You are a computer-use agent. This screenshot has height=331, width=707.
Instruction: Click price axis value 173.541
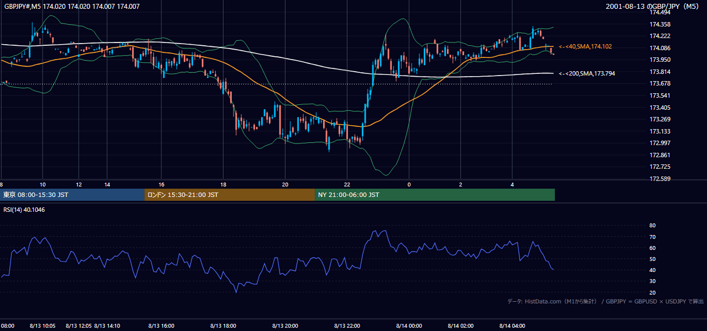659,95
